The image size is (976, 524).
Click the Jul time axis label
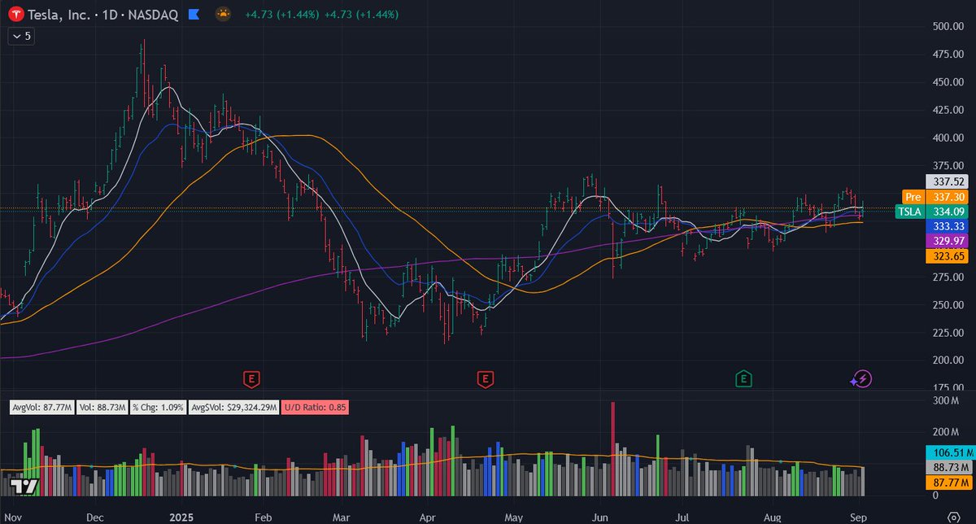683,517
